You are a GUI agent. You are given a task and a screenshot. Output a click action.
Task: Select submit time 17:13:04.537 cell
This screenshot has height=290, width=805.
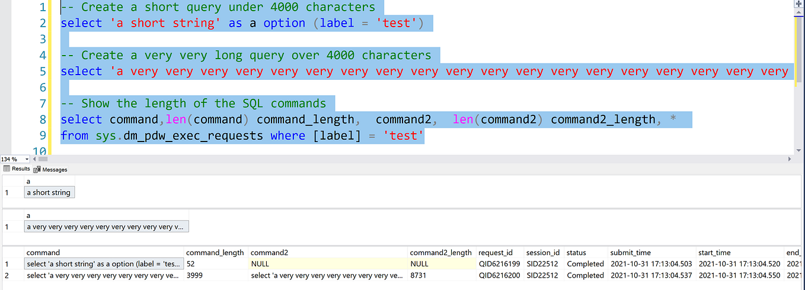click(x=651, y=275)
